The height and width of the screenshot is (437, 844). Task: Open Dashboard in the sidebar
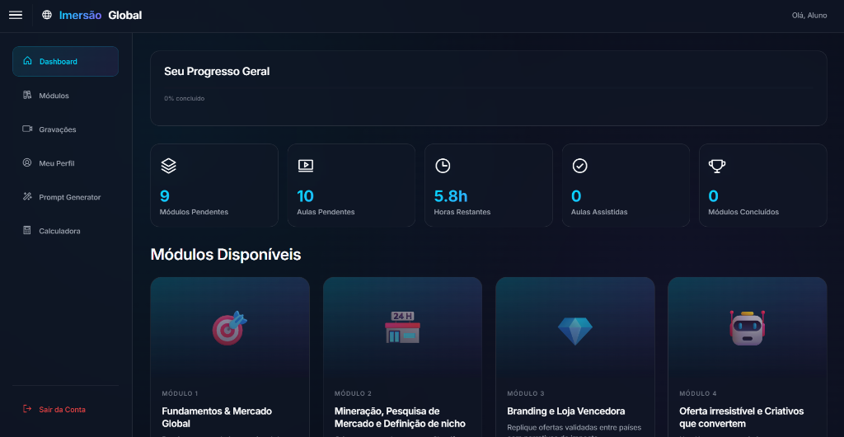tap(66, 61)
